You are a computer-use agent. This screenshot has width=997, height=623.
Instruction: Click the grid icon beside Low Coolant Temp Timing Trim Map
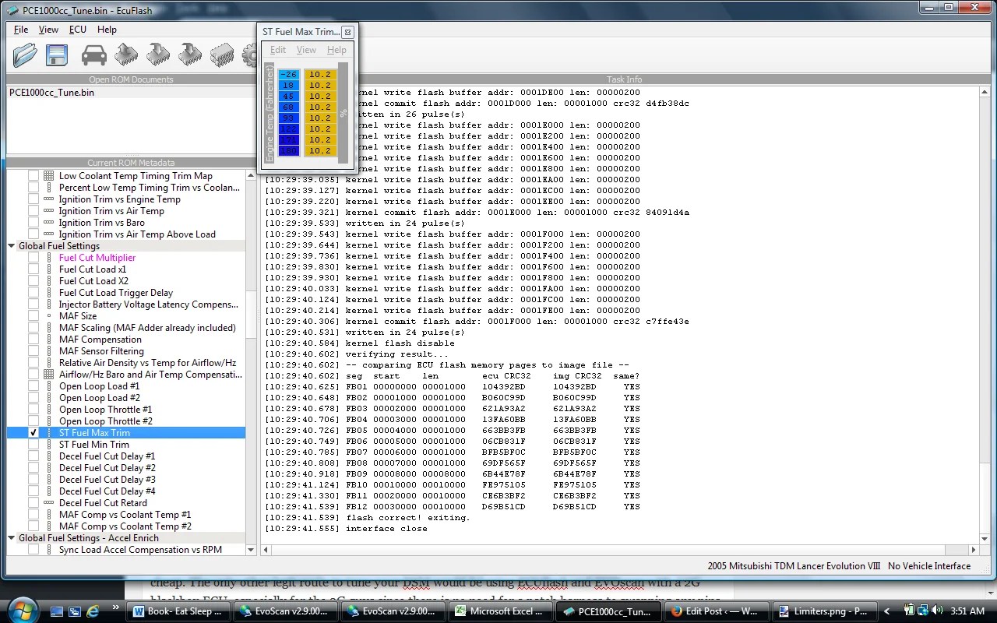tap(48, 176)
